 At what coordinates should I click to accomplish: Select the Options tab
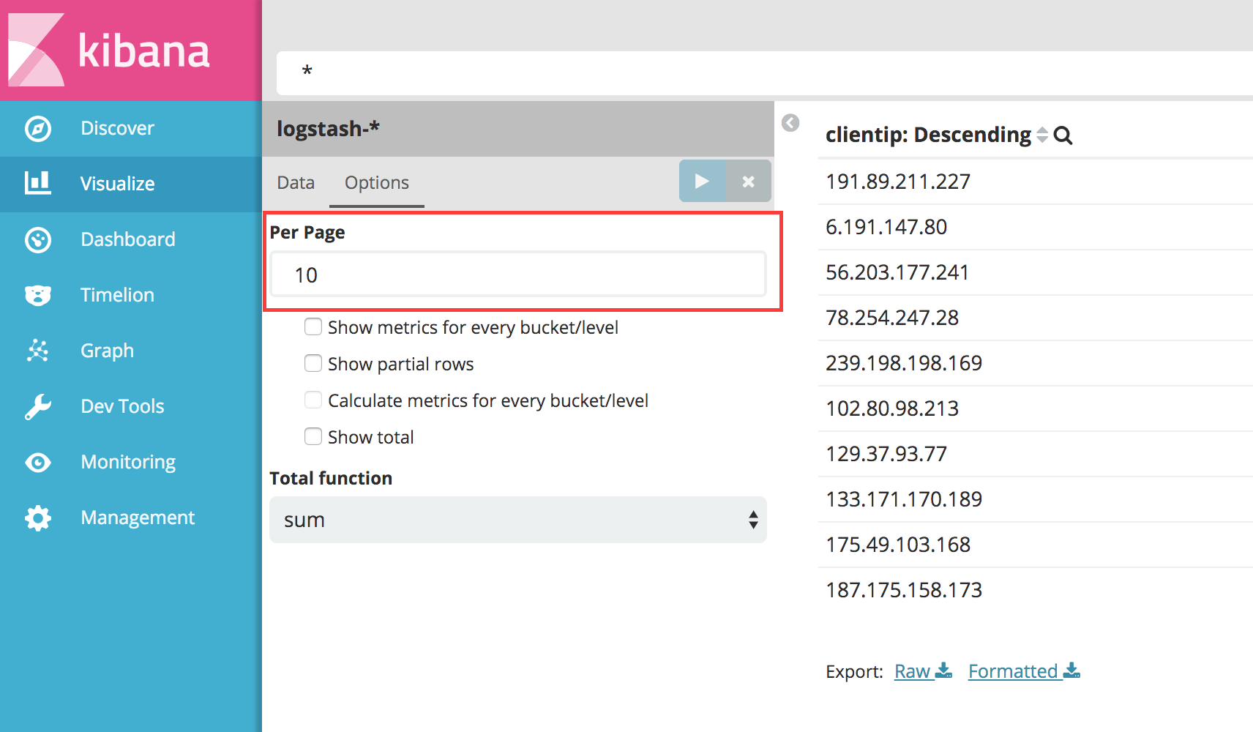tap(377, 182)
